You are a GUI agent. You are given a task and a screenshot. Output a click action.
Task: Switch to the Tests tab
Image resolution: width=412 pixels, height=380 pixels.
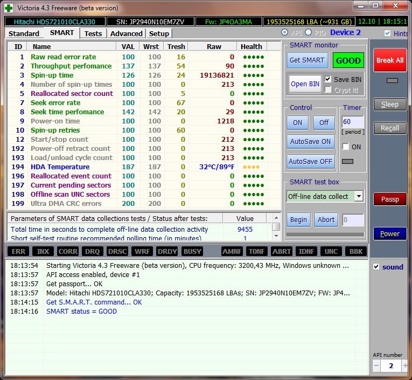tap(93, 33)
